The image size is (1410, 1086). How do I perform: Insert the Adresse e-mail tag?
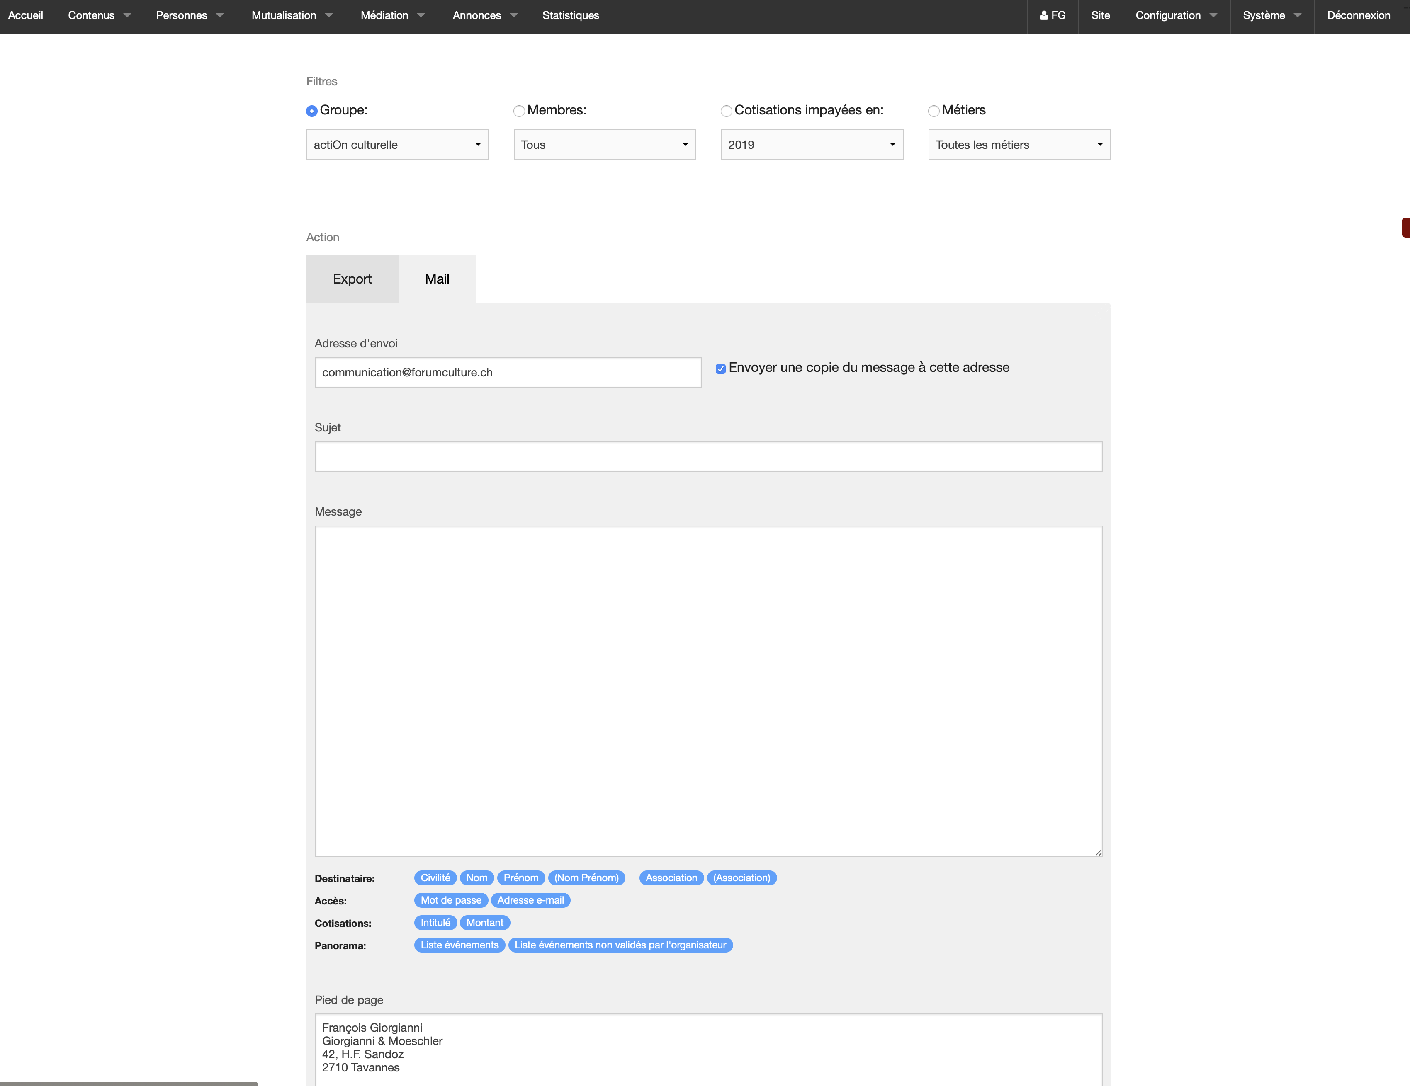pos(530,900)
